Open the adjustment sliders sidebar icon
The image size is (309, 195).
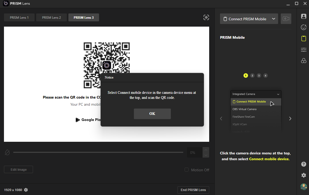pos(303,50)
